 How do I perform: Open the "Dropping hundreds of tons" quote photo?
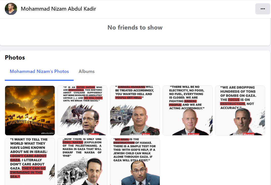pos(240,111)
